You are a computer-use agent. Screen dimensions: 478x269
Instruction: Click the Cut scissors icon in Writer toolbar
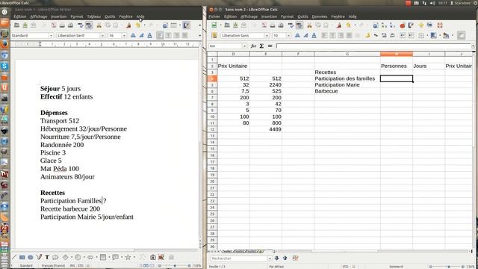click(99, 25)
